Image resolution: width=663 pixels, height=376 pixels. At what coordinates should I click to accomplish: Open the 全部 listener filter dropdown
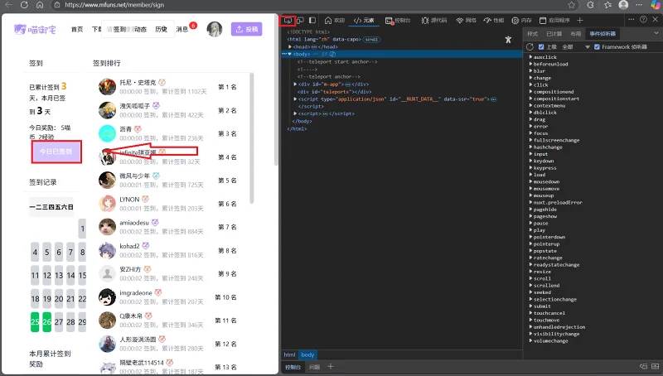tap(576, 47)
